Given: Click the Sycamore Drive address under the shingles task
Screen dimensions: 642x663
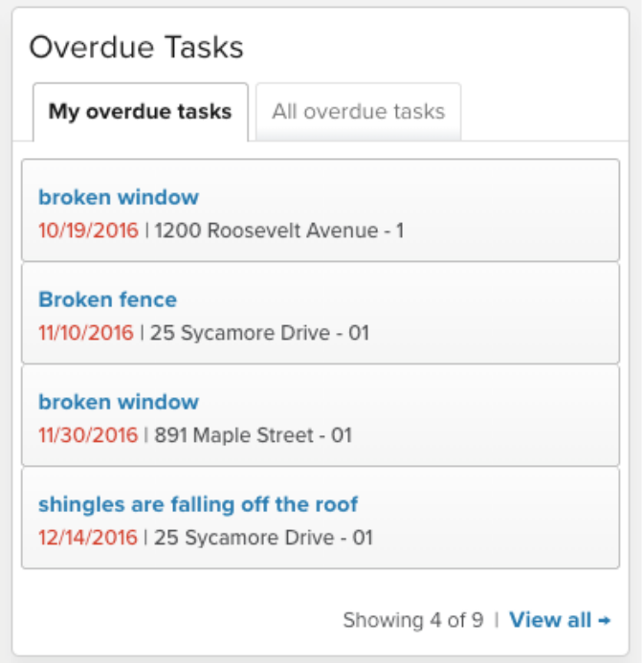Looking at the screenshot, I should (263, 538).
